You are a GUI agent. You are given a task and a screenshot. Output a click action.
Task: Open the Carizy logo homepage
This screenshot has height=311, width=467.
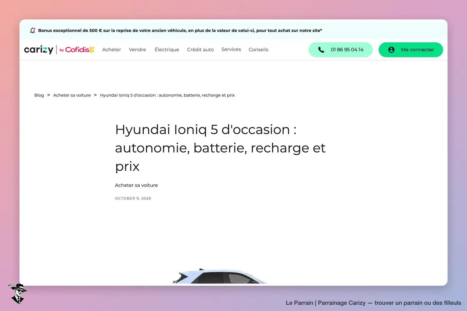tap(39, 50)
